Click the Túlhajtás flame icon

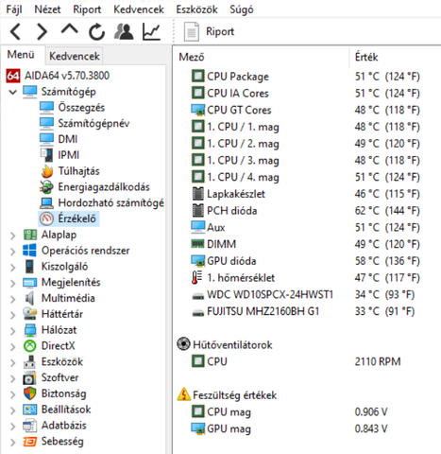click(x=47, y=171)
